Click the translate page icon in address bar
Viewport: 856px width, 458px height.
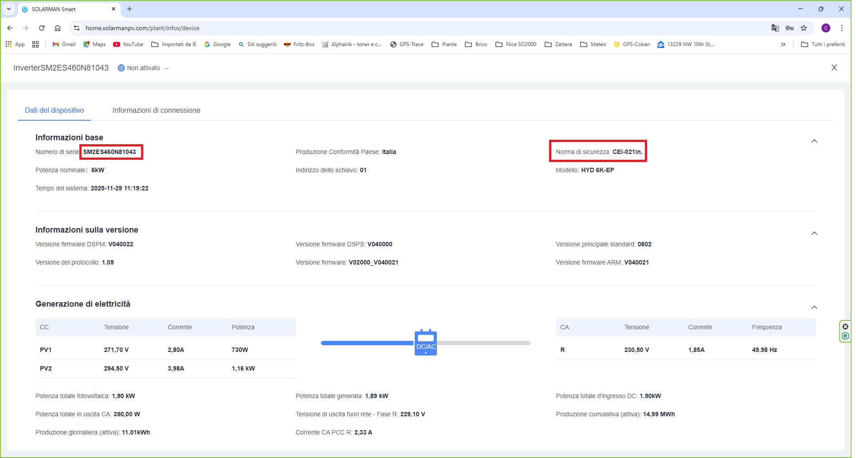click(775, 28)
